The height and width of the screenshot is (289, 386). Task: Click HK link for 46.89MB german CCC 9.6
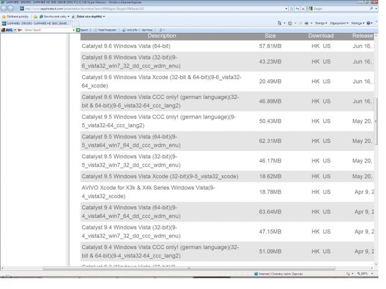click(x=315, y=101)
